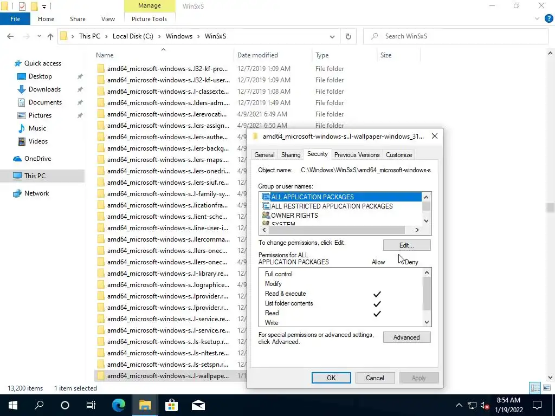Open Pictures in navigation pane
The width and height of the screenshot is (555, 416).
coord(40,115)
